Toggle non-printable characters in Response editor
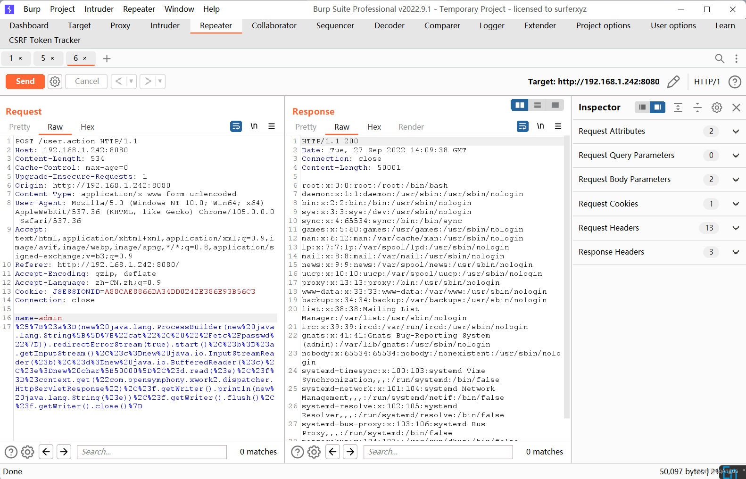Screen dimensions: 746x479 point(540,126)
